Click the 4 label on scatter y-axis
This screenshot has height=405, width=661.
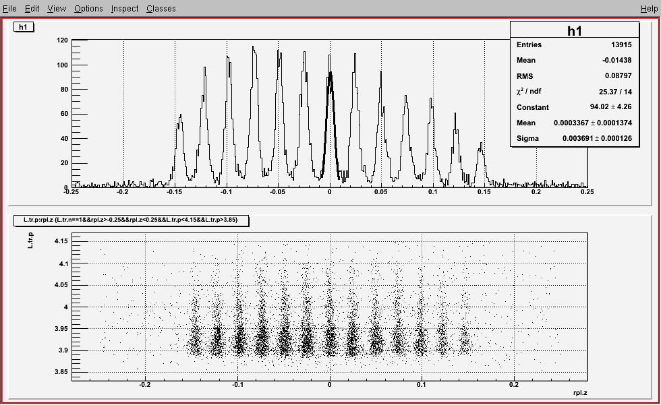pos(66,307)
